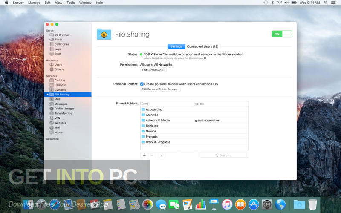Viewport: 341px width, 213px height.
Task: Open Stats in the sidebar
Action: tap(55, 54)
